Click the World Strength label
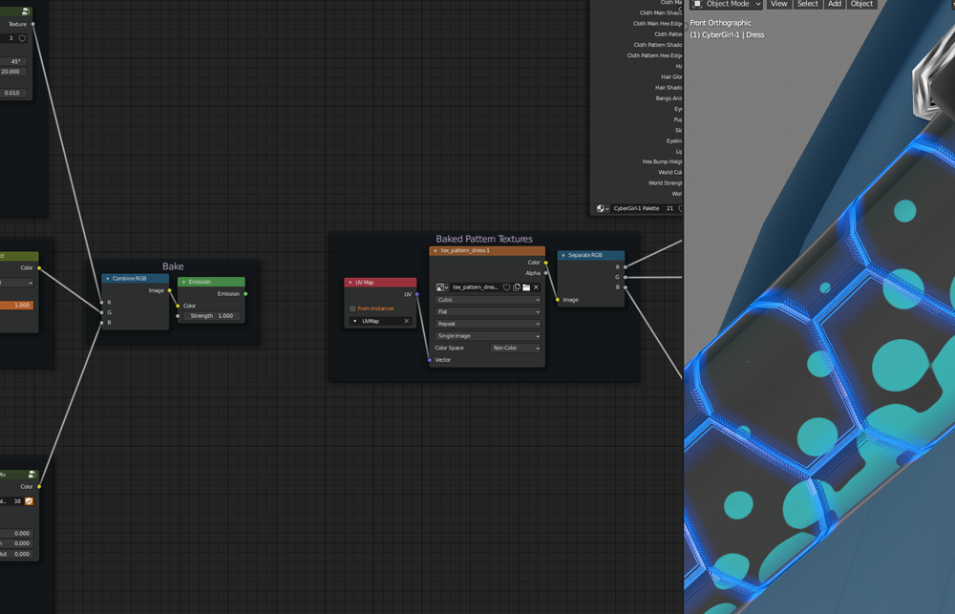 point(665,183)
